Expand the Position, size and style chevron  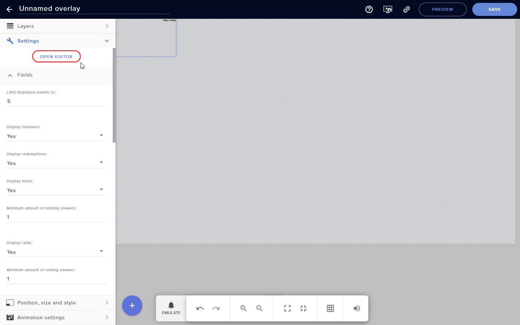(107, 303)
